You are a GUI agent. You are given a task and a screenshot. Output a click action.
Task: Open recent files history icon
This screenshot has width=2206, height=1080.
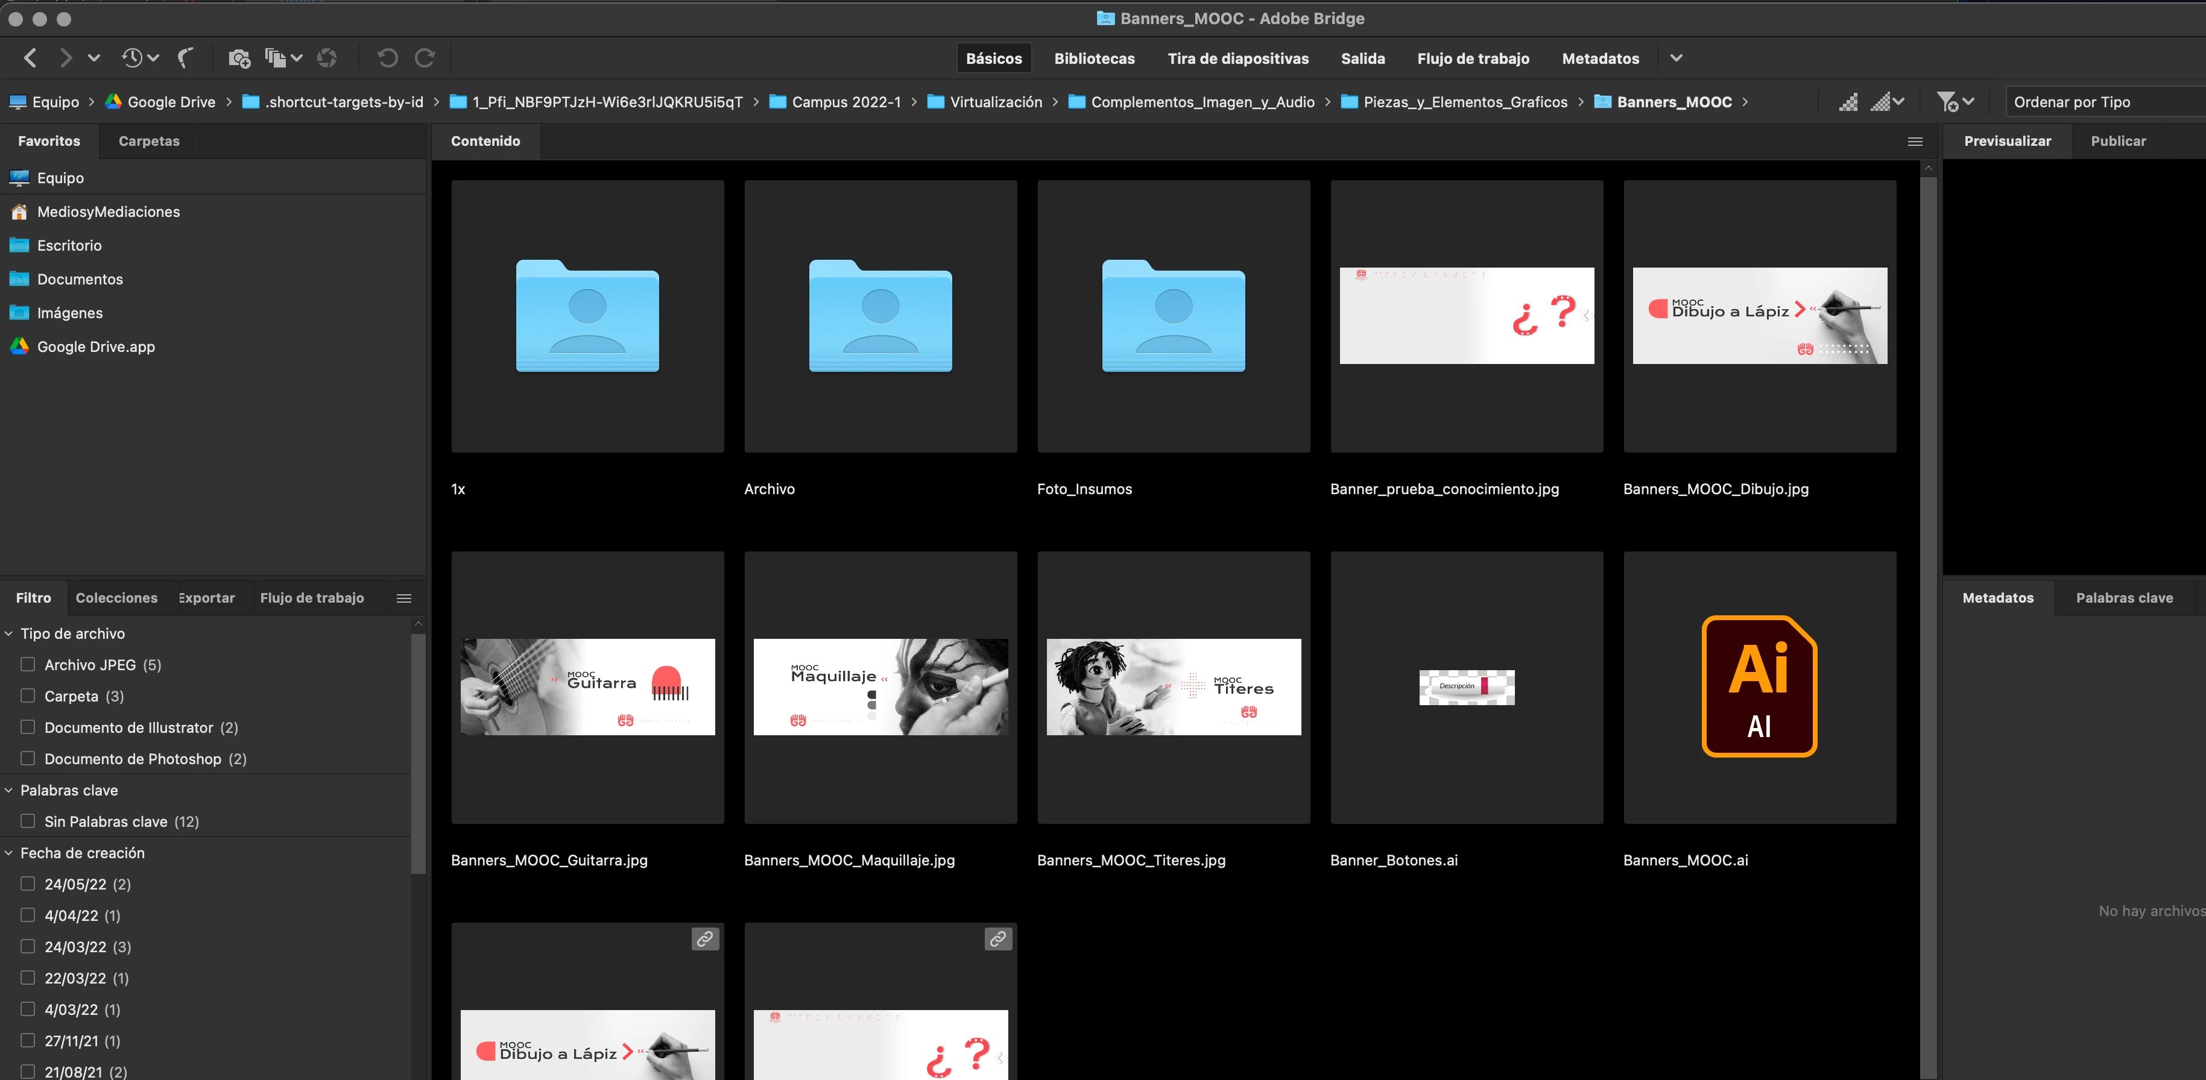point(133,58)
